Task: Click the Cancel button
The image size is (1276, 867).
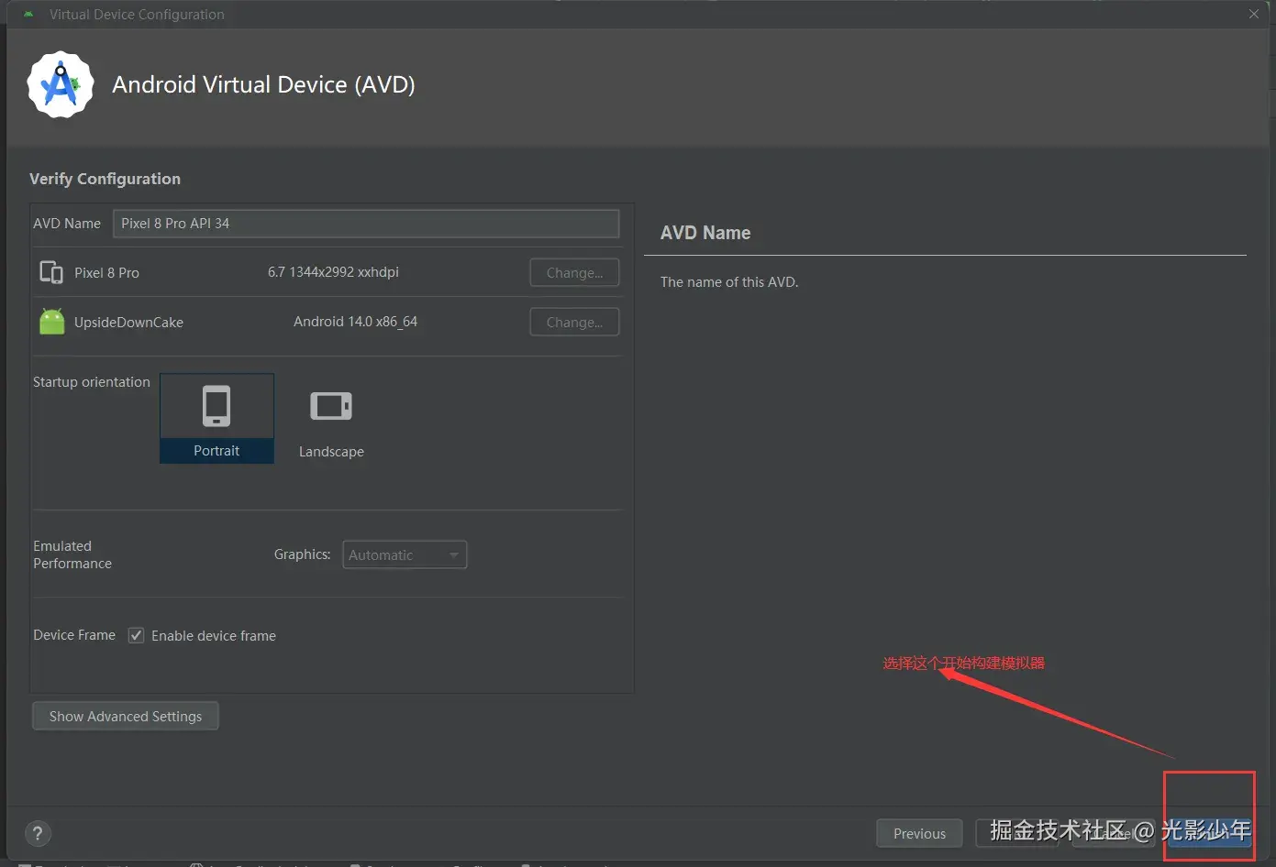Action: pyautogui.click(x=1112, y=833)
